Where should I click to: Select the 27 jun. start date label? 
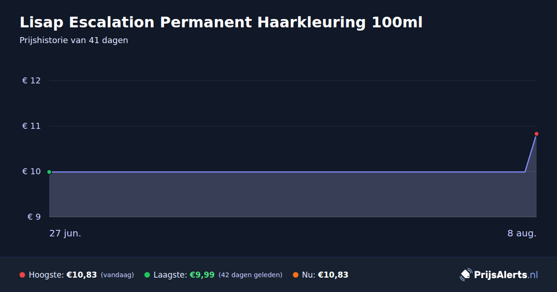click(65, 234)
